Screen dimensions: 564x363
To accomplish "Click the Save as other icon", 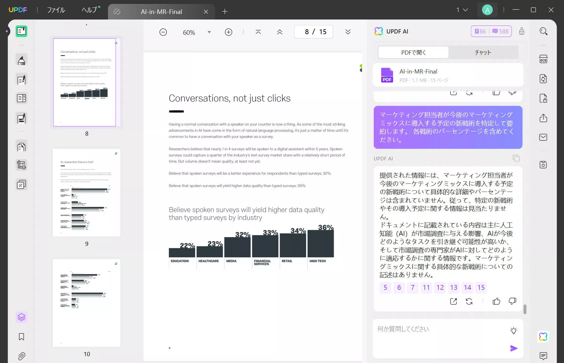I will pyautogui.click(x=543, y=165).
